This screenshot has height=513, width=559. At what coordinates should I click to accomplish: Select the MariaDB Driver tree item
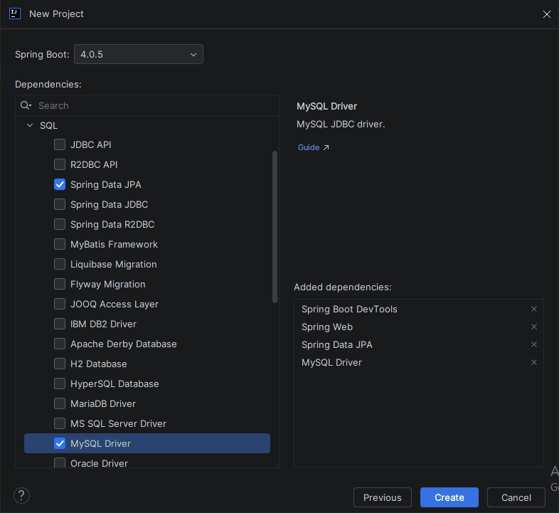click(x=102, y=403)
